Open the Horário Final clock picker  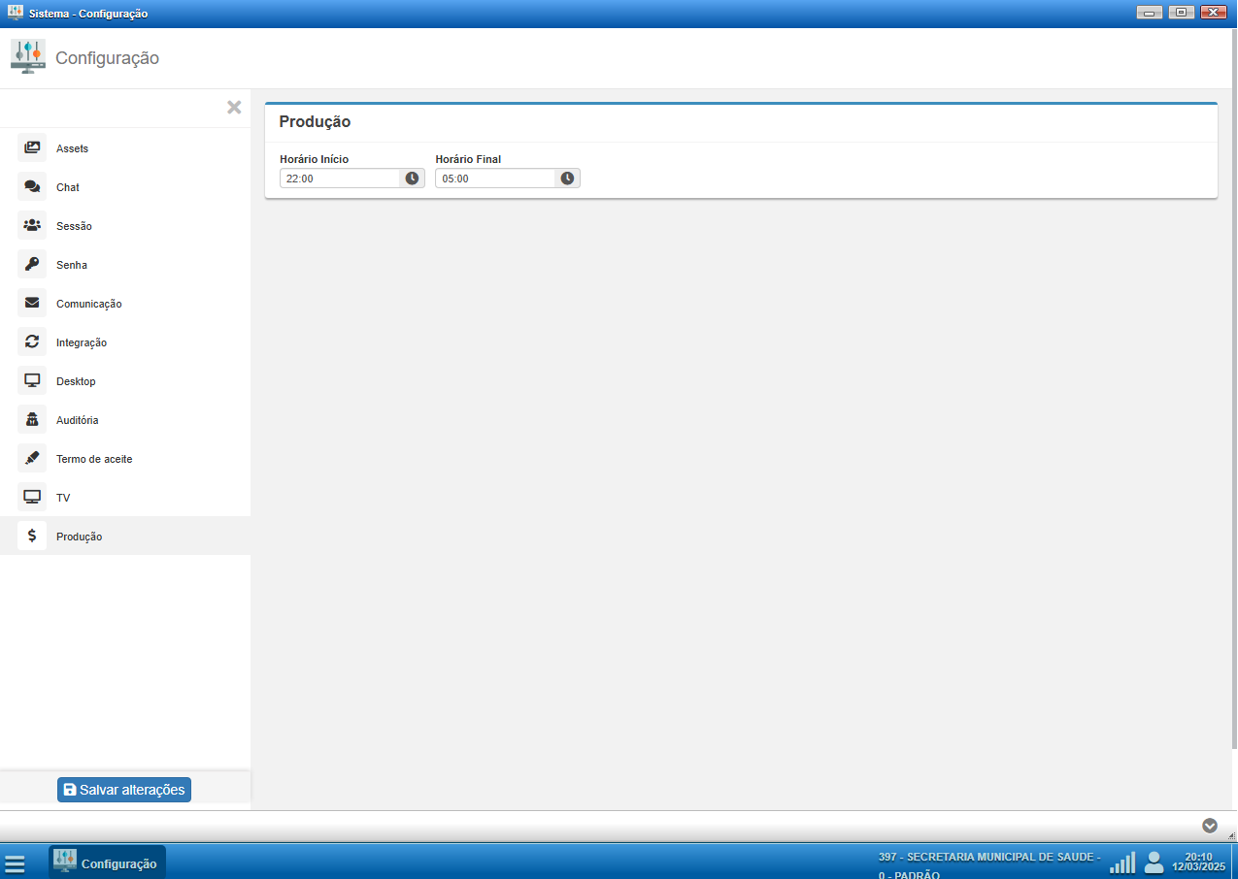567,179
